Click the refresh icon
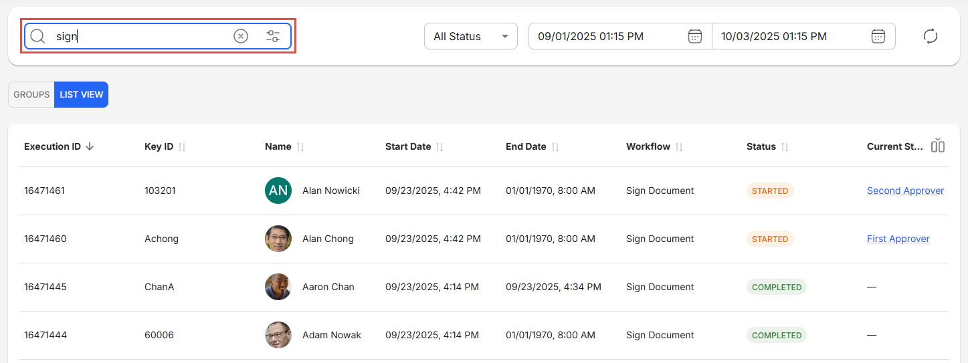 [930, 36]
